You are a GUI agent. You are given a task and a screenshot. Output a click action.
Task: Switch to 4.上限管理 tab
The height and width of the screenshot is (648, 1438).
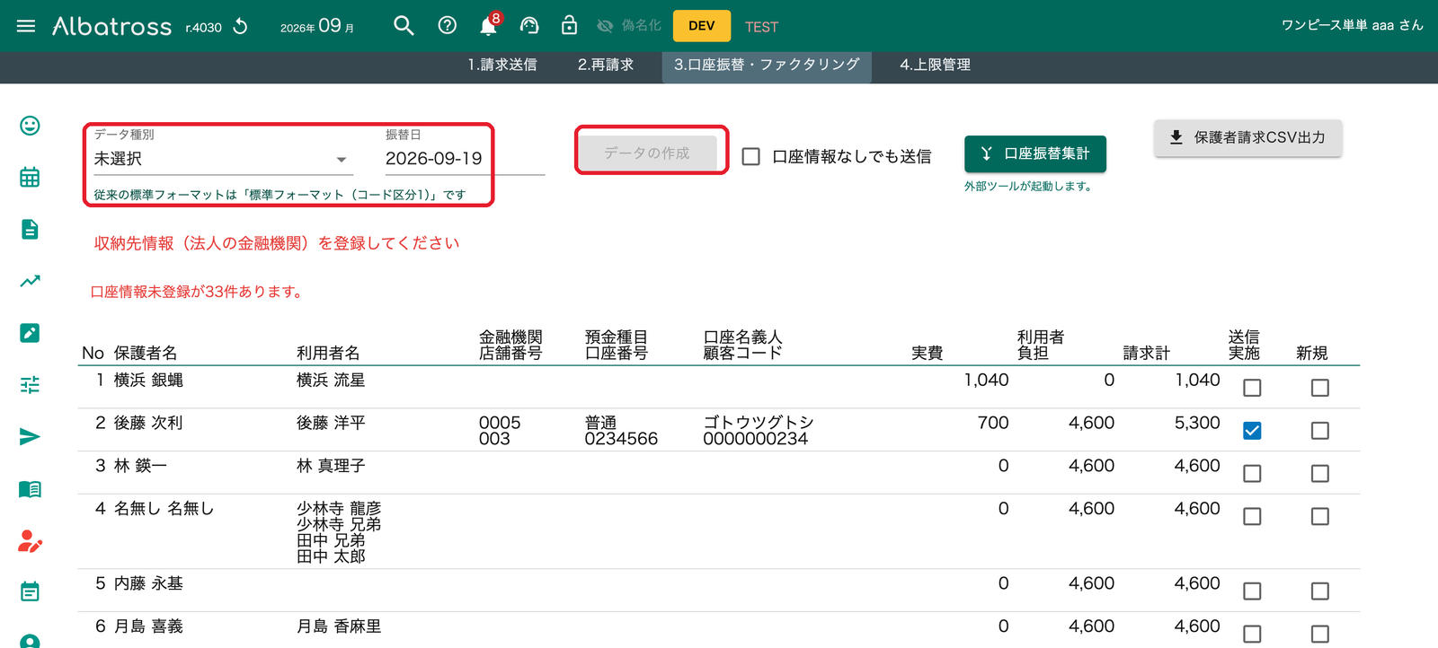(x=936, y=65)
